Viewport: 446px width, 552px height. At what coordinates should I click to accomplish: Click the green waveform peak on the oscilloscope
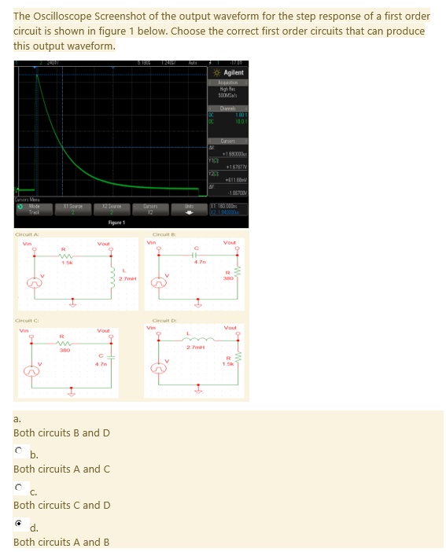pos(37,75)
